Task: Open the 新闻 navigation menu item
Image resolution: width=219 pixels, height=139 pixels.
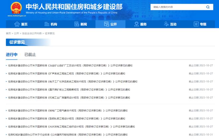Action: [81, 24]
